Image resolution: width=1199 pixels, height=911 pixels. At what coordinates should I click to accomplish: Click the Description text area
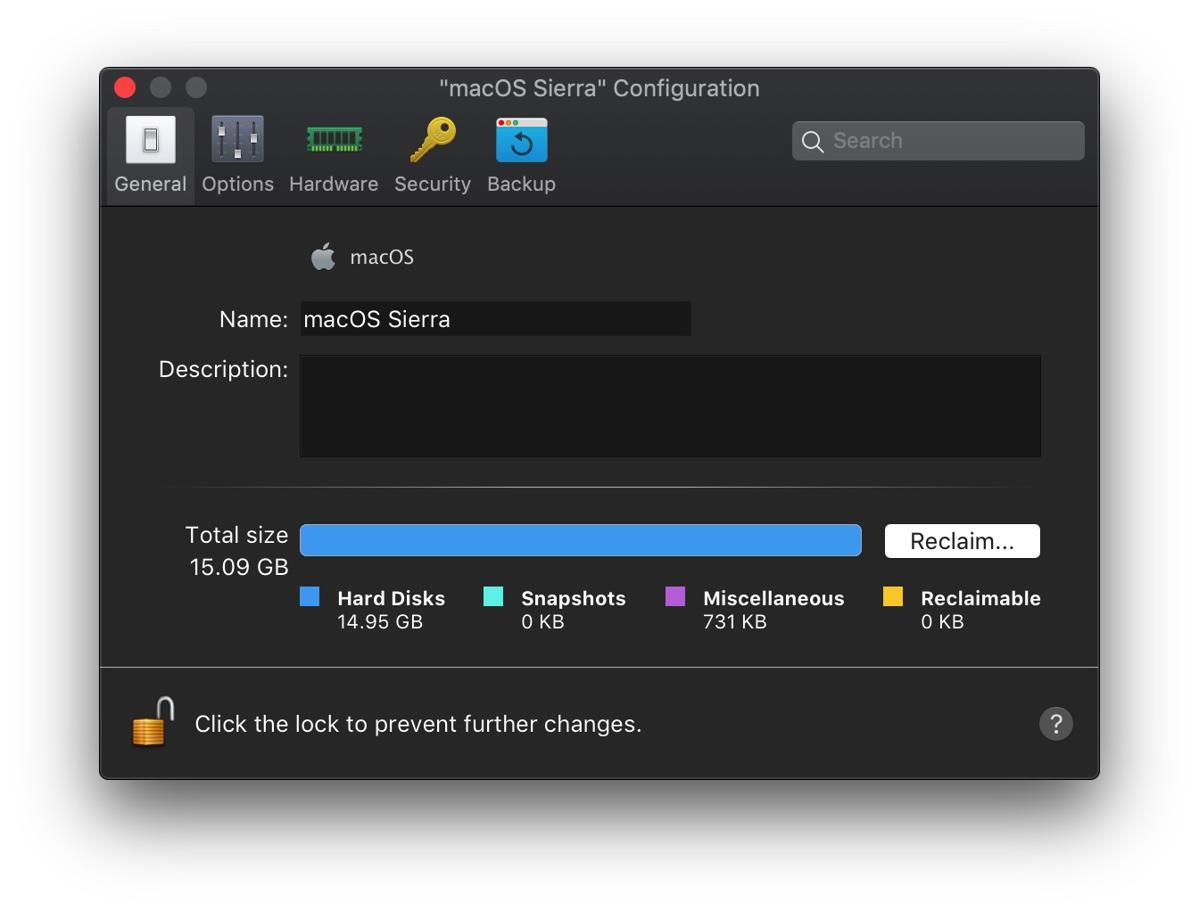pyautogui.click(x=670, y=406)
